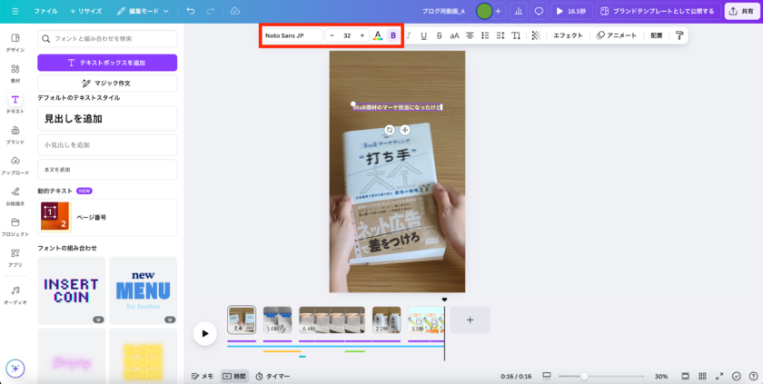Open the analytics bar chart icon
Image resolution: width=763 pixels, height=384 pixels.
[x=518, y=11]
